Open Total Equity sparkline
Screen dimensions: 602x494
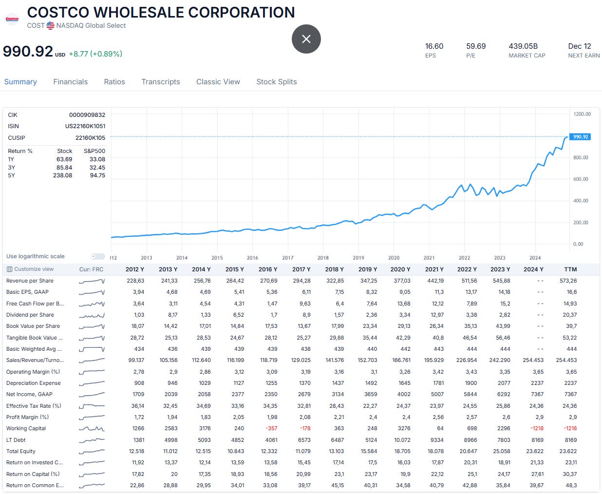point(92,451)
